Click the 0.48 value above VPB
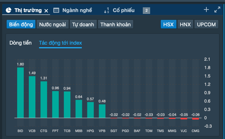 pos(102,101)
